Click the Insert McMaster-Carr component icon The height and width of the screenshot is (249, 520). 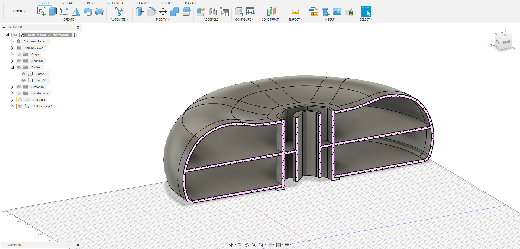(325, 12)
